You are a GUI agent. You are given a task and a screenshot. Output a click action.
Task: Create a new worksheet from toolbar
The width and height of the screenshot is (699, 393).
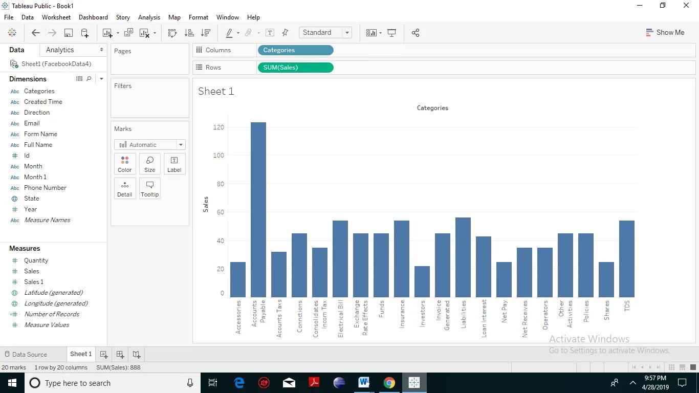click(107, 33)
